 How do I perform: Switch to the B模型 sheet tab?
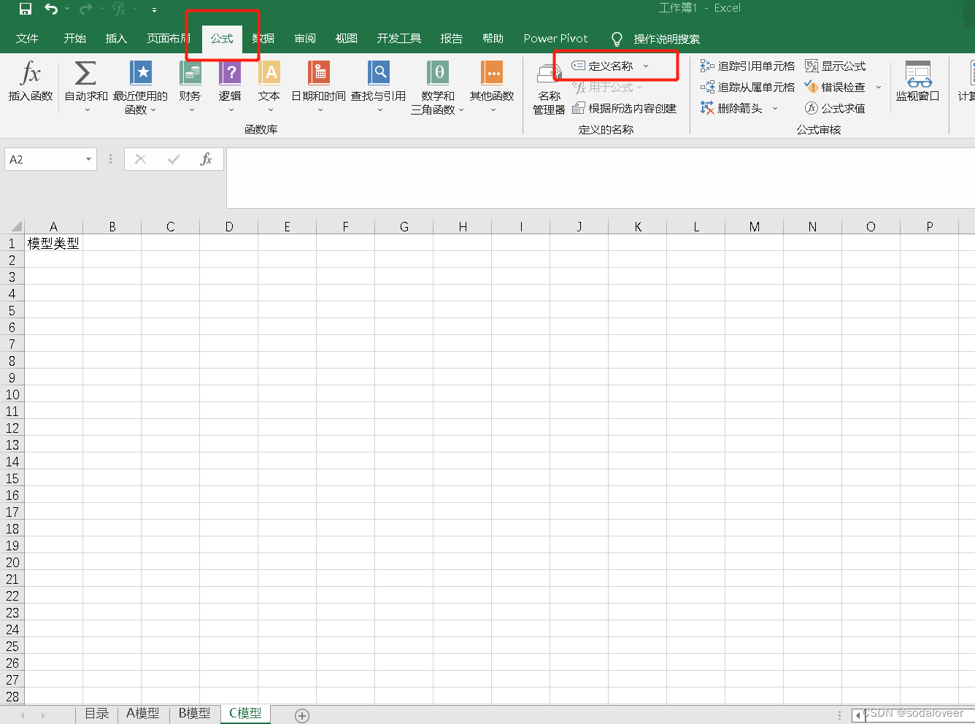pyautogui.click(x=194, y=714)
